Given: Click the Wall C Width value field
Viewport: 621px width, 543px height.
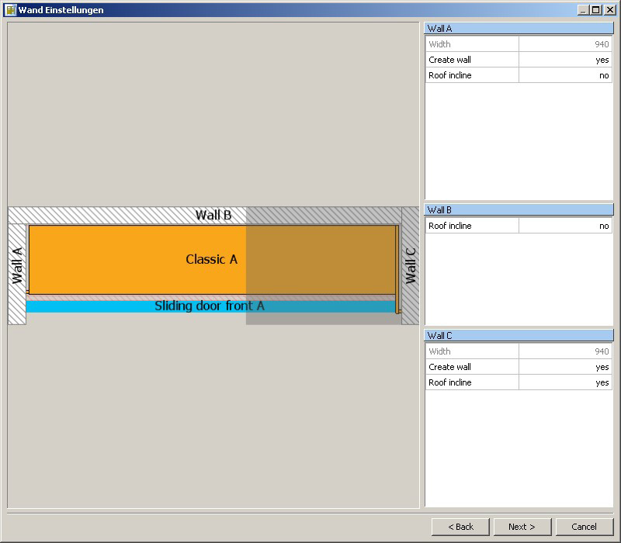Looking at the screenshot, I should pos(565,351).
